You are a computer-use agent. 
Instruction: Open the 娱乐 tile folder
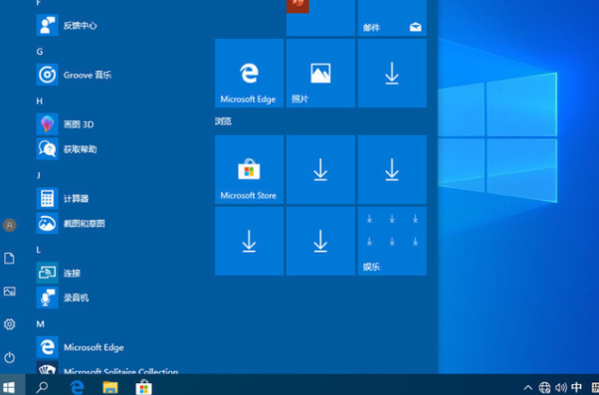point(392,241)
